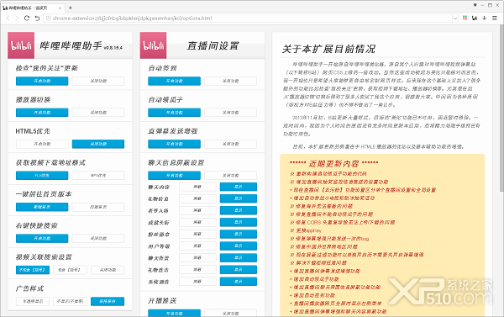Viewport: 504px width, 317px height.
Task: Show 成就头衔 with 显示 button
Action: [x=239, y=222]
